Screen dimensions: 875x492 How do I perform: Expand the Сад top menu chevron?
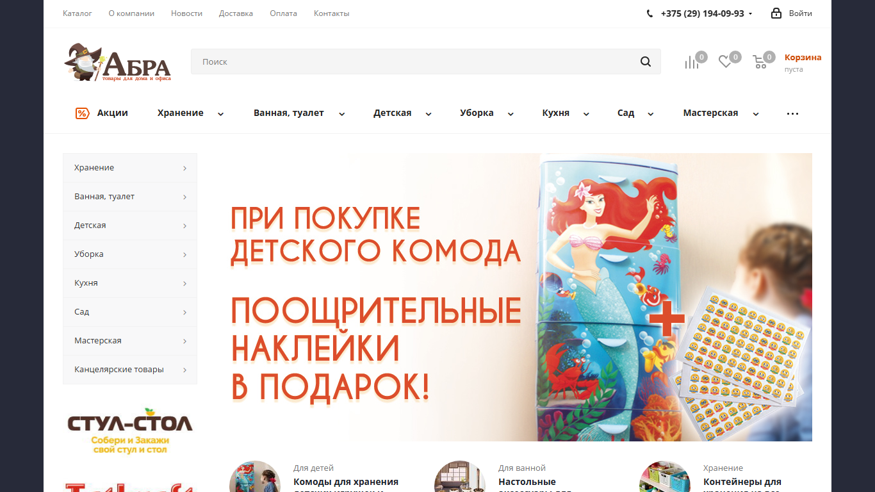(651, 114)
